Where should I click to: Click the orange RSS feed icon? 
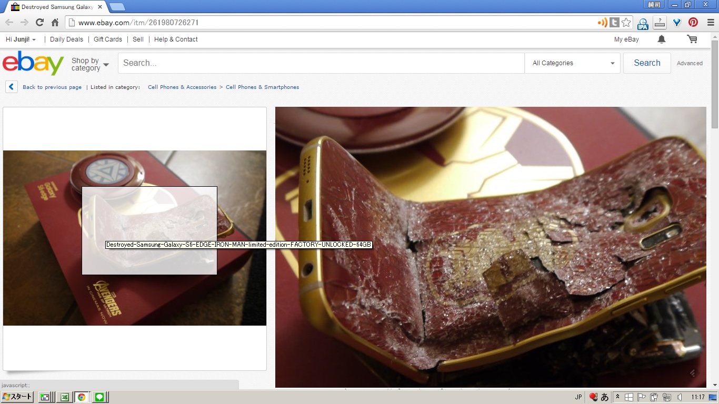(602, 23)
